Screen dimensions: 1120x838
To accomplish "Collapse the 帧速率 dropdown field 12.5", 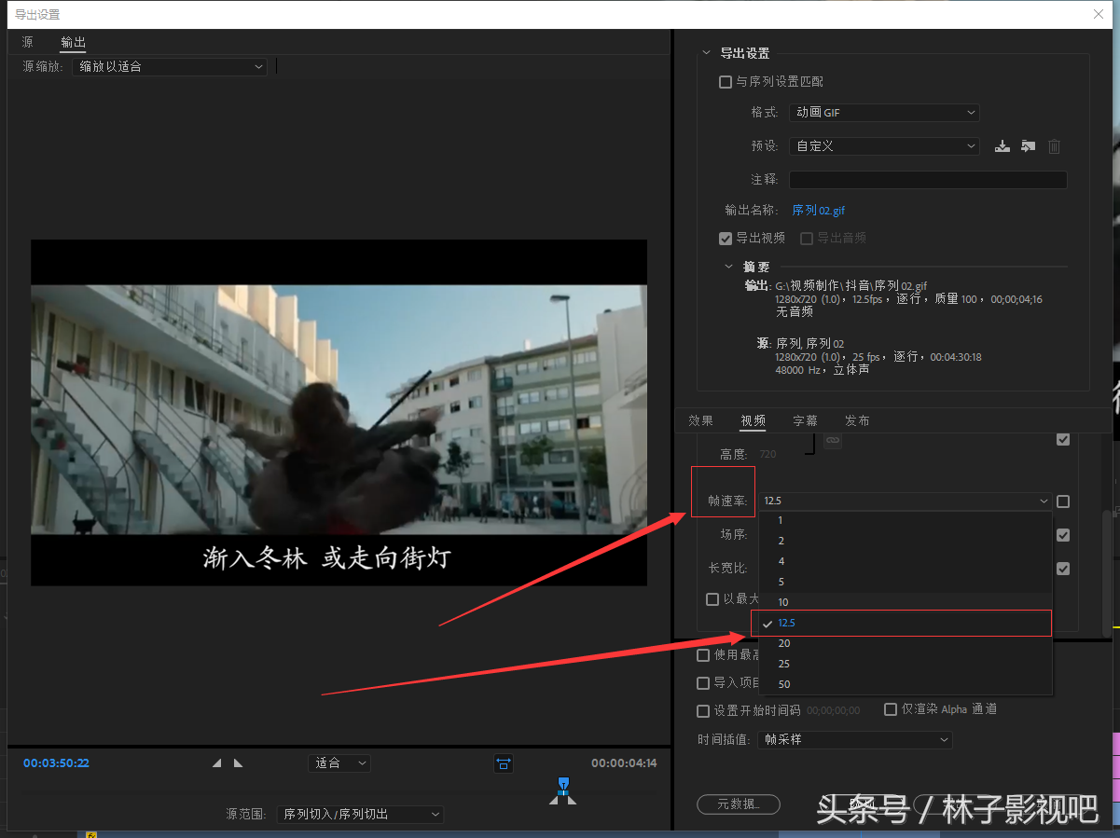I will coord(905,501).
